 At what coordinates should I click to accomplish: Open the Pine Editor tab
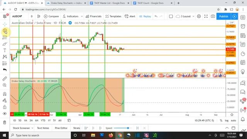[61, 128]
